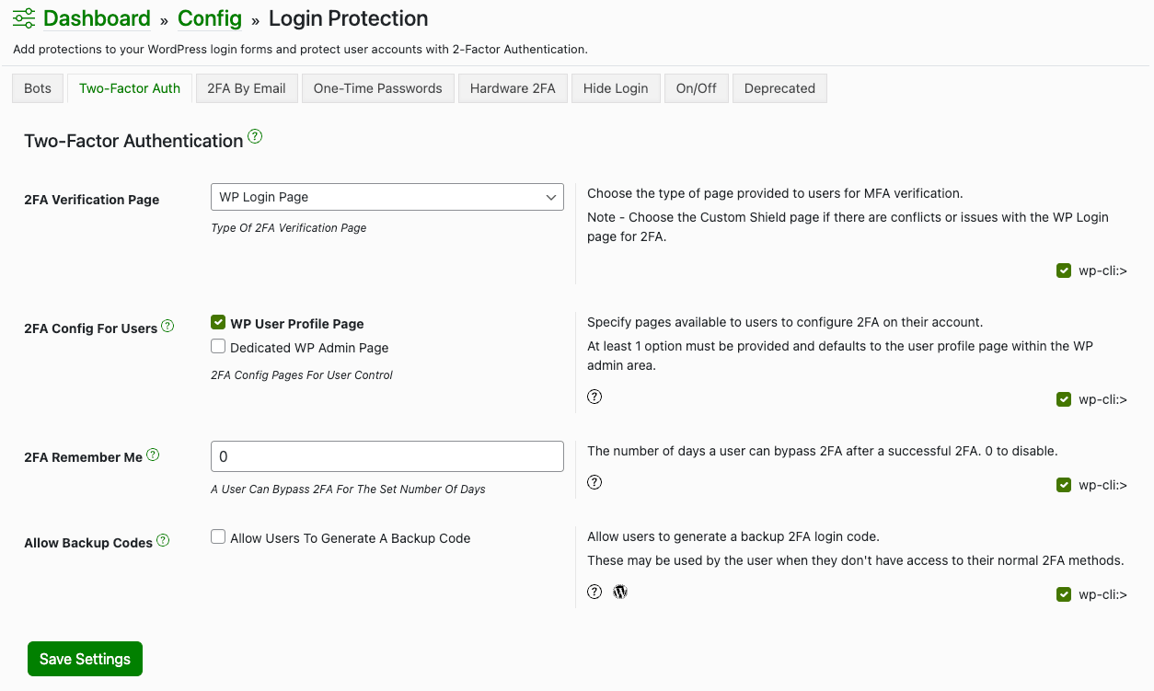Switch to Hardware 2FA tab
This screenshot has height=691, width=1154.
(513, 88)
